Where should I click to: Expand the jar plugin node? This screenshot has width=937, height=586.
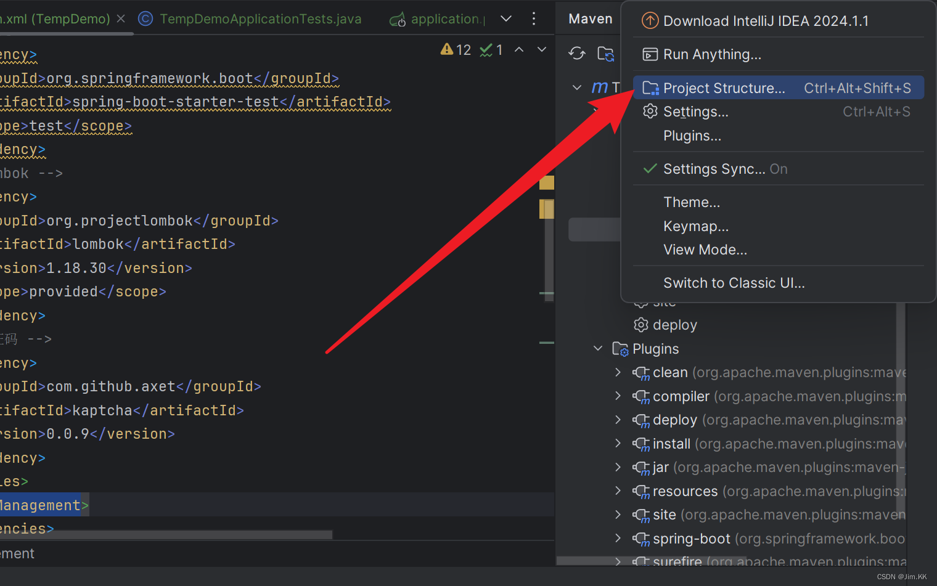click(618, 466)
